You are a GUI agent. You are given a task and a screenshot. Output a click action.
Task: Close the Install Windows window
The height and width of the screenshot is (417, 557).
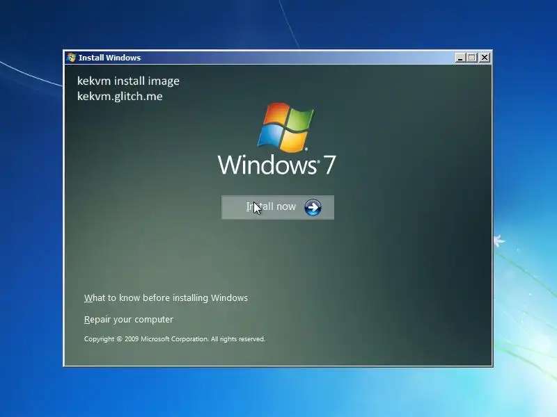(x=485, y=58)
